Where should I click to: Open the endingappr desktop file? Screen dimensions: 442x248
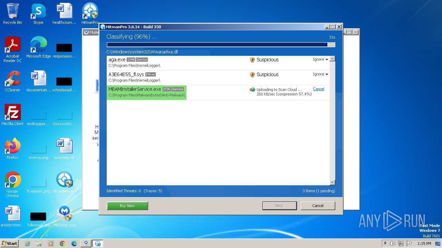tap(38, 117)
